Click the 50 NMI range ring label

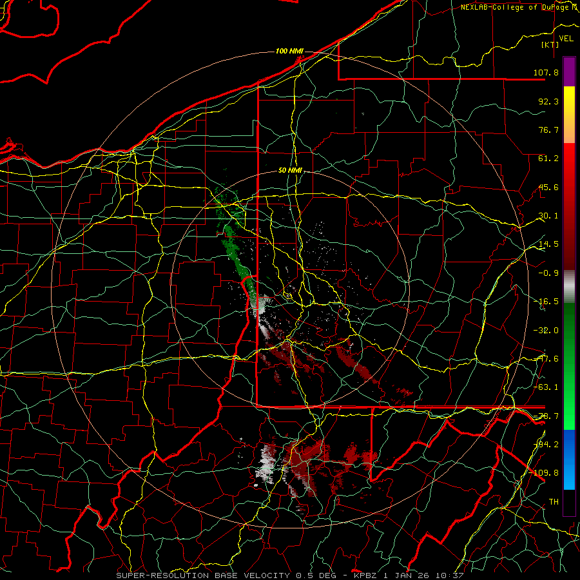pos(291,171)
